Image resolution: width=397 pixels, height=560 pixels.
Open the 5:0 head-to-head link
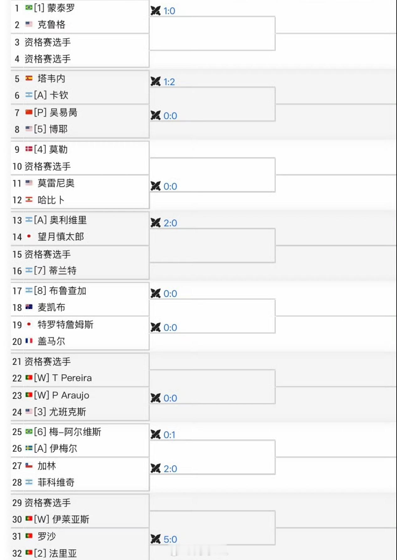pyautogui.click(x=170, y=539)
